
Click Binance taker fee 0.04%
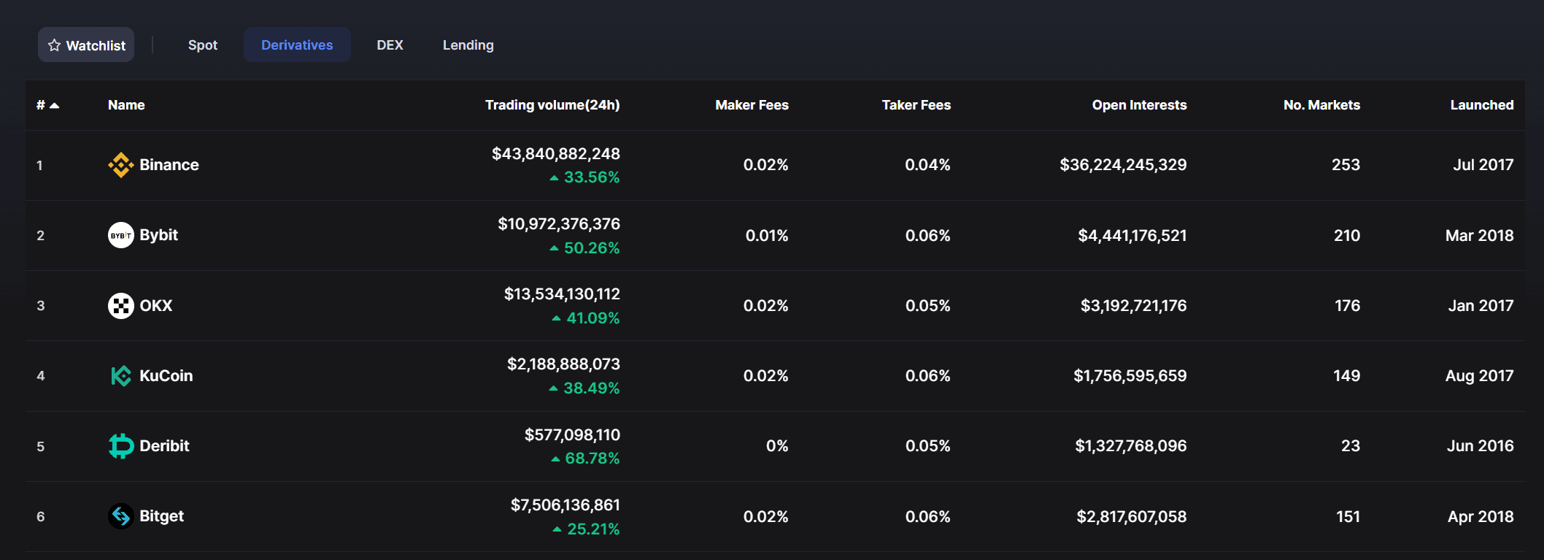point(927,165)
